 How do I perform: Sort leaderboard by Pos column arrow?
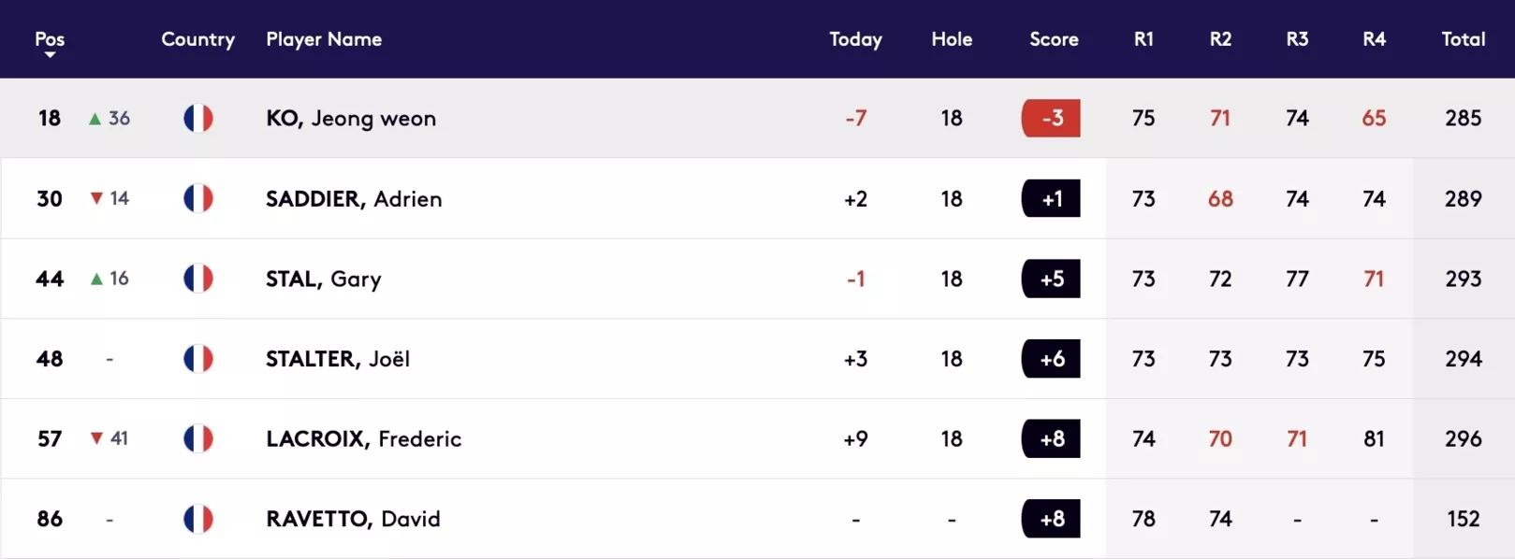tap(50, 55)
